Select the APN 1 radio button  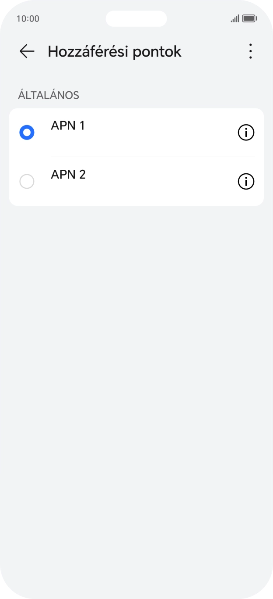[x=27, y=132]
